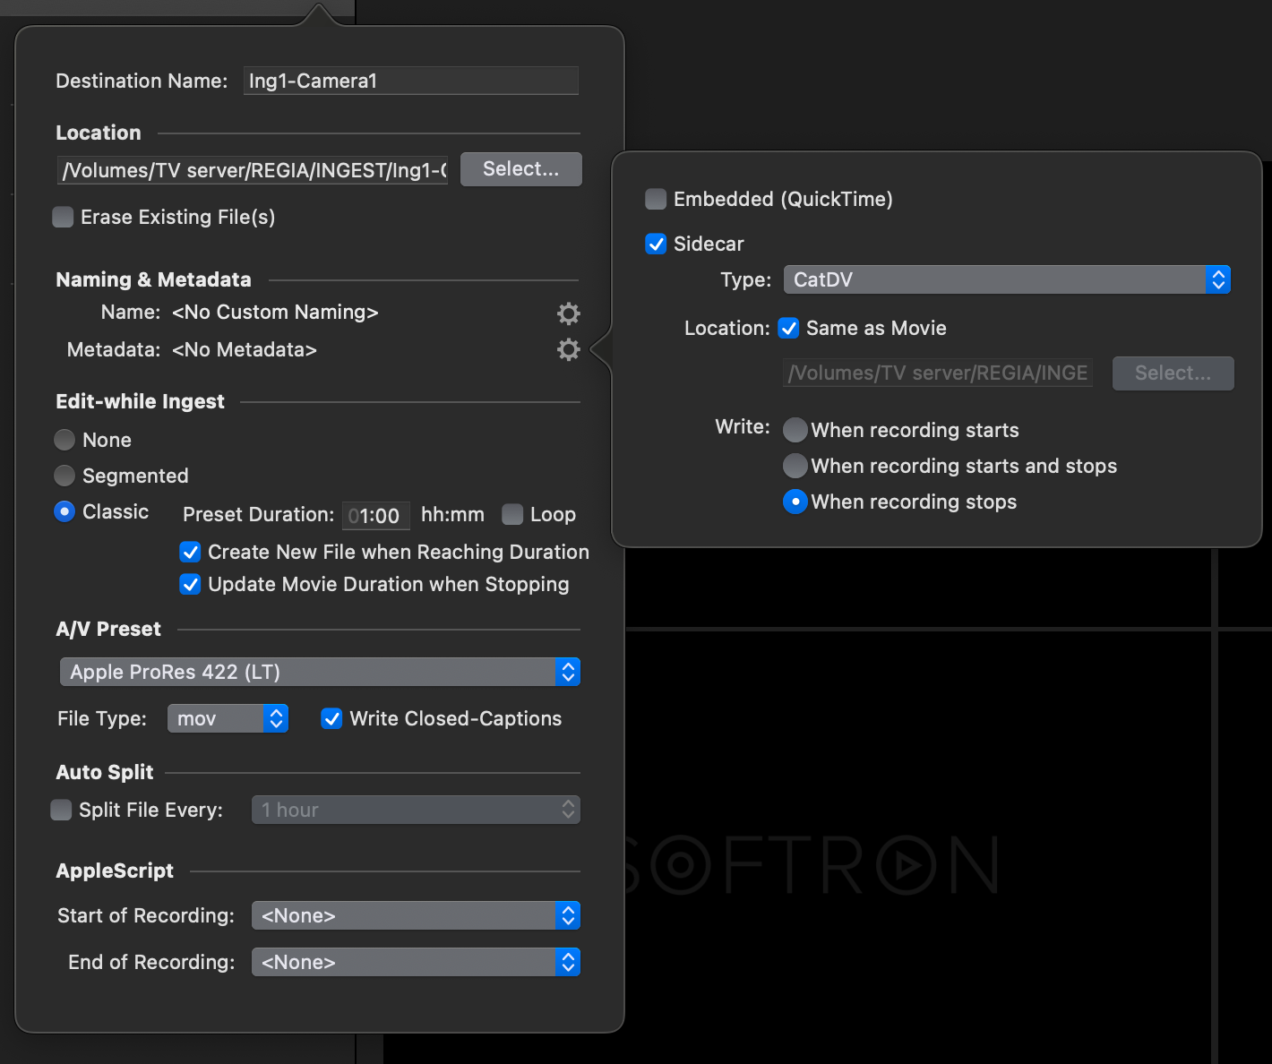Select When recording stops write option

(x=795, y=502)
